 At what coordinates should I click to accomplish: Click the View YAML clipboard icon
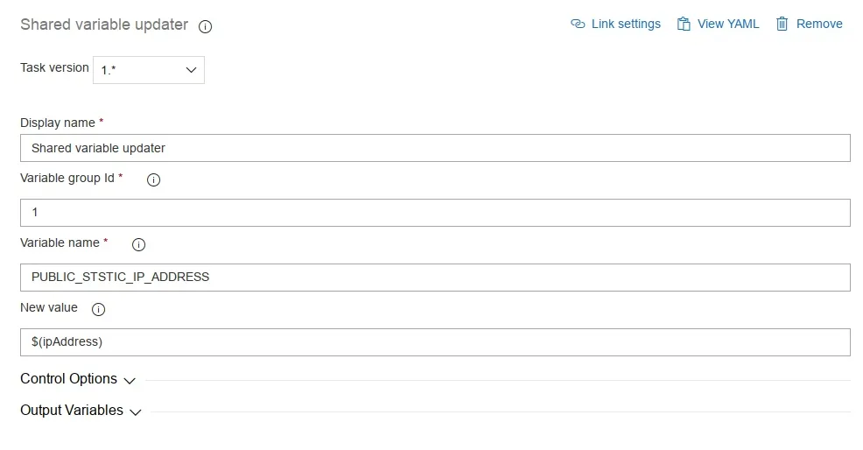pos(684,24)
